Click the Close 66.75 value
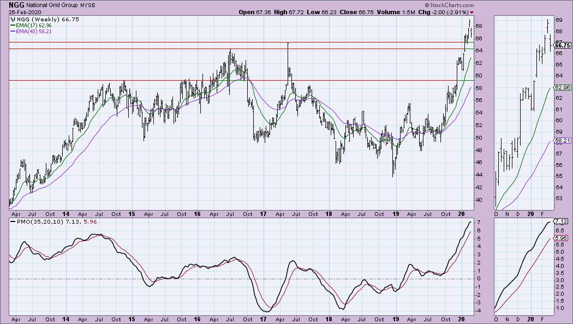This screenshot has width=573, height=324. (x=357, y=12)
